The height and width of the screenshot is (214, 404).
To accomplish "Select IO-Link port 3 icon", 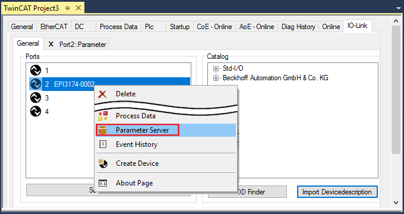I will coord(36,97).
